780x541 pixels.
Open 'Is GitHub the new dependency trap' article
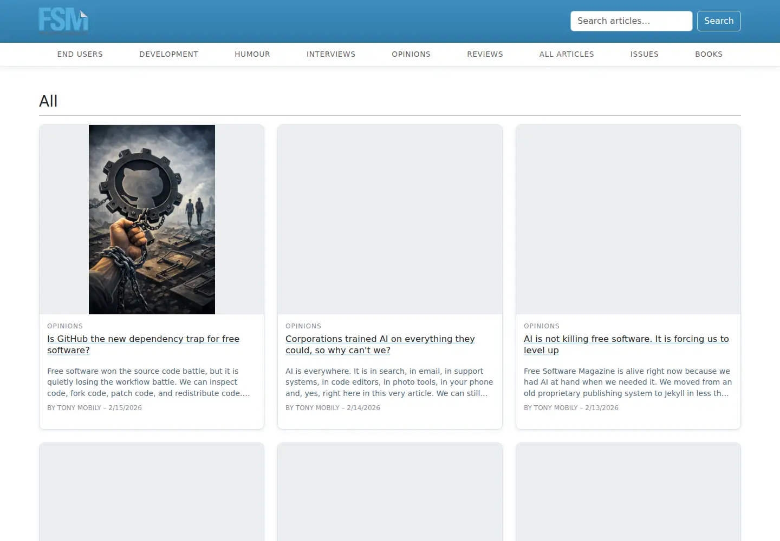[144, 345]
